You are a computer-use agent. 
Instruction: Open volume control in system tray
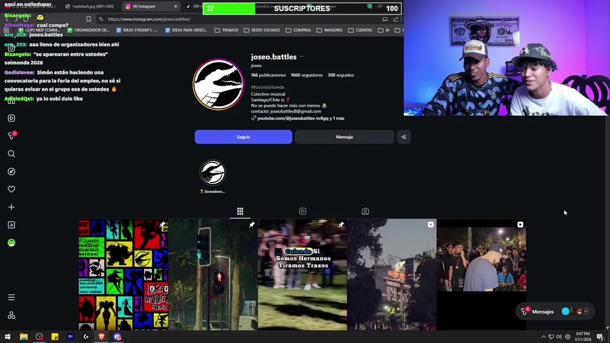pos(559,337)
